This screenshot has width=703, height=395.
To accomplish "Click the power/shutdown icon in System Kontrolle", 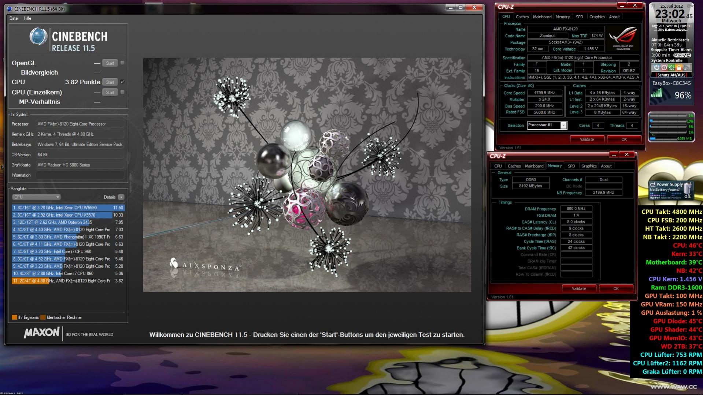I will 656,68.
